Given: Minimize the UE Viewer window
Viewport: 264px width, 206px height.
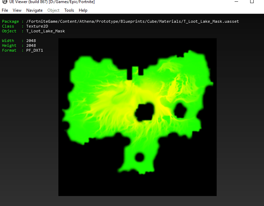Looking at the screenshot, I should click(x=236, y=2).
